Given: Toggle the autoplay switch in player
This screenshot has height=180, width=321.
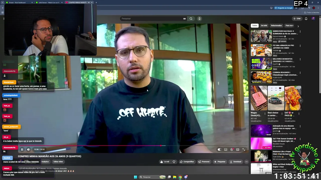Looking at the screenshot, I should point(220,149).
